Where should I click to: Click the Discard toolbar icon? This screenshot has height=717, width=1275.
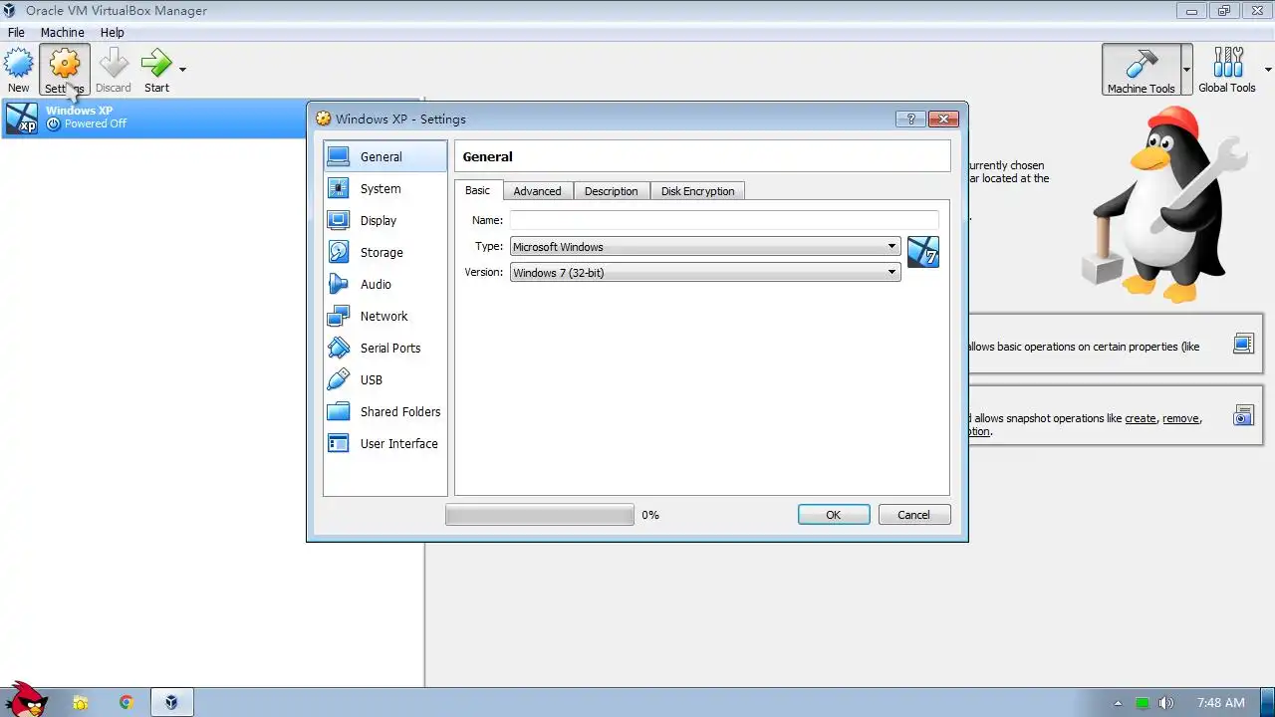click(x=113, y=70)
